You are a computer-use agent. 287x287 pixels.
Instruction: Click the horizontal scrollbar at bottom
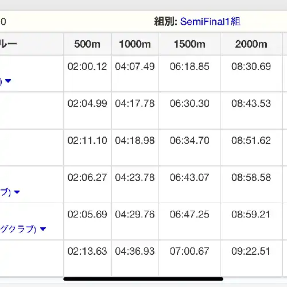tap(143, 279)
